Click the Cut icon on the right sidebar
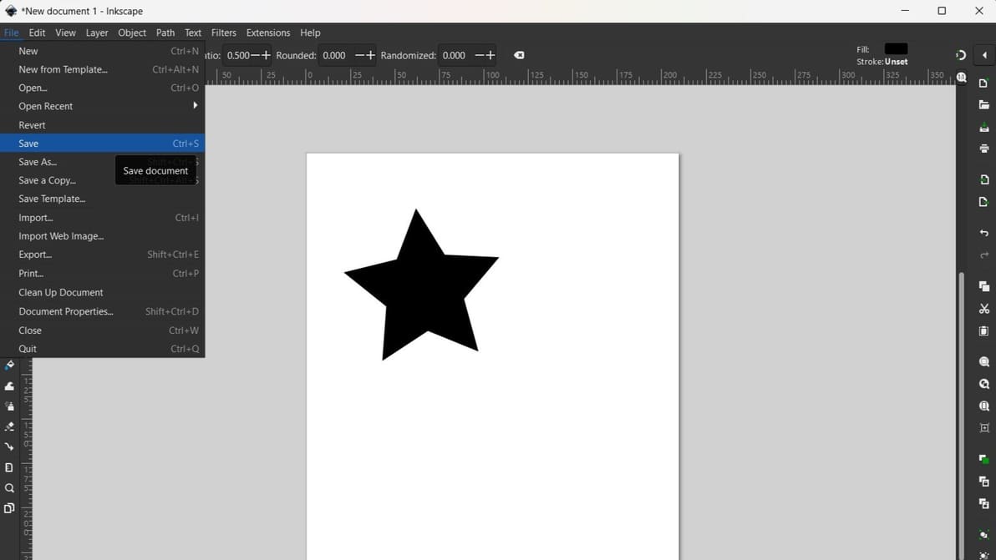This screenshot has width=996, height=560. pyautogui.click(x=983, y=309)
